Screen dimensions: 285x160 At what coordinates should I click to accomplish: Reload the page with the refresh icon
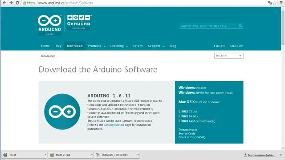click(x=17, y=3)
